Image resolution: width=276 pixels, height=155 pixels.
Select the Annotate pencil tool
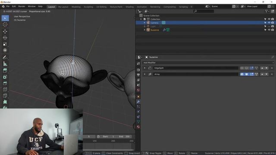pyautogui.click(x=5, y=57)
